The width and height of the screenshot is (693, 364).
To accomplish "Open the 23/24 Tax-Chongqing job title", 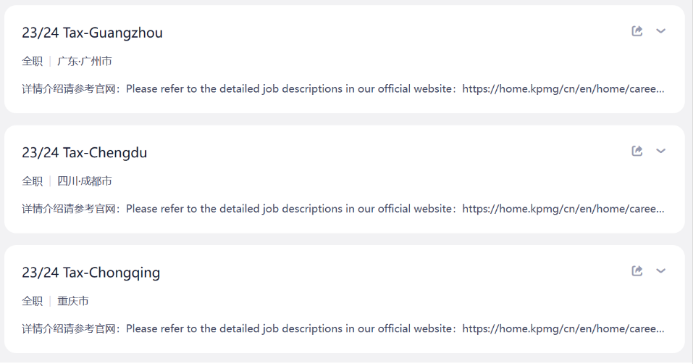I will click(x=91, y=273).
